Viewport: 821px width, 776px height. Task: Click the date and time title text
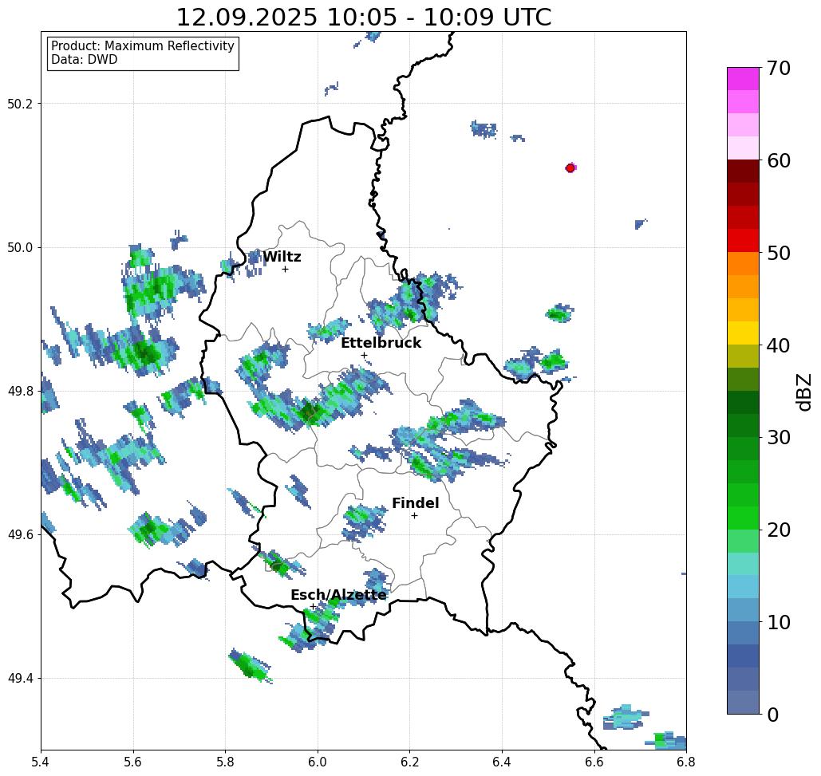pyautogui.click(x=363, y=17)
